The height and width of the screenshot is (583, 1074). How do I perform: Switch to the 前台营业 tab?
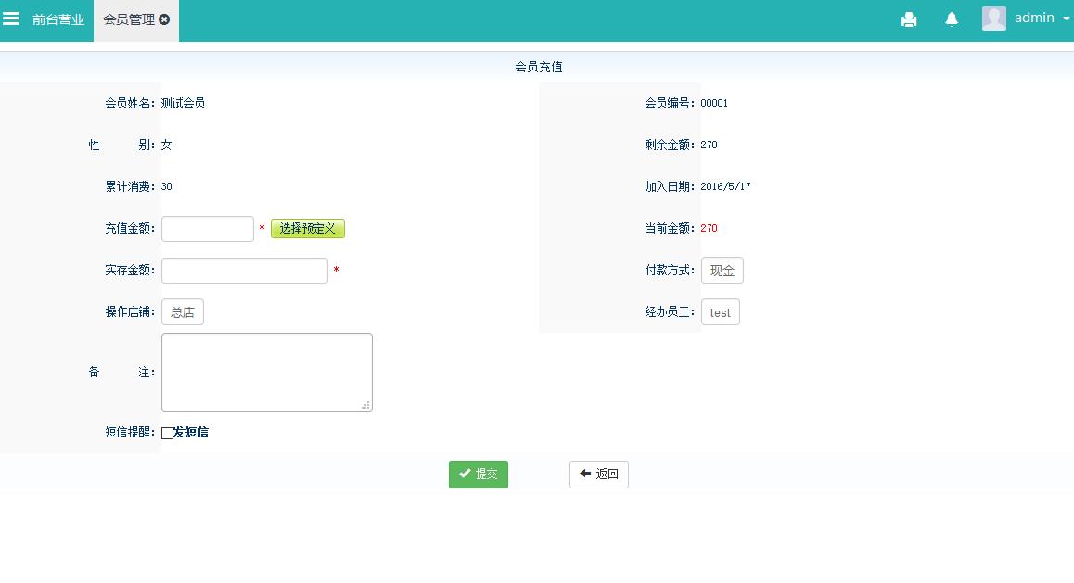[x=58, y=19]
